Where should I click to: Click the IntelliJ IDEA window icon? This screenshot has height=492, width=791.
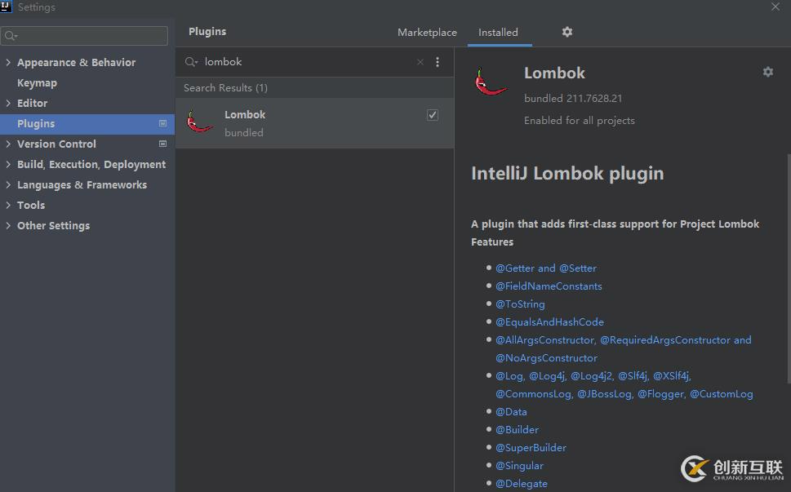tap(6, 6)
